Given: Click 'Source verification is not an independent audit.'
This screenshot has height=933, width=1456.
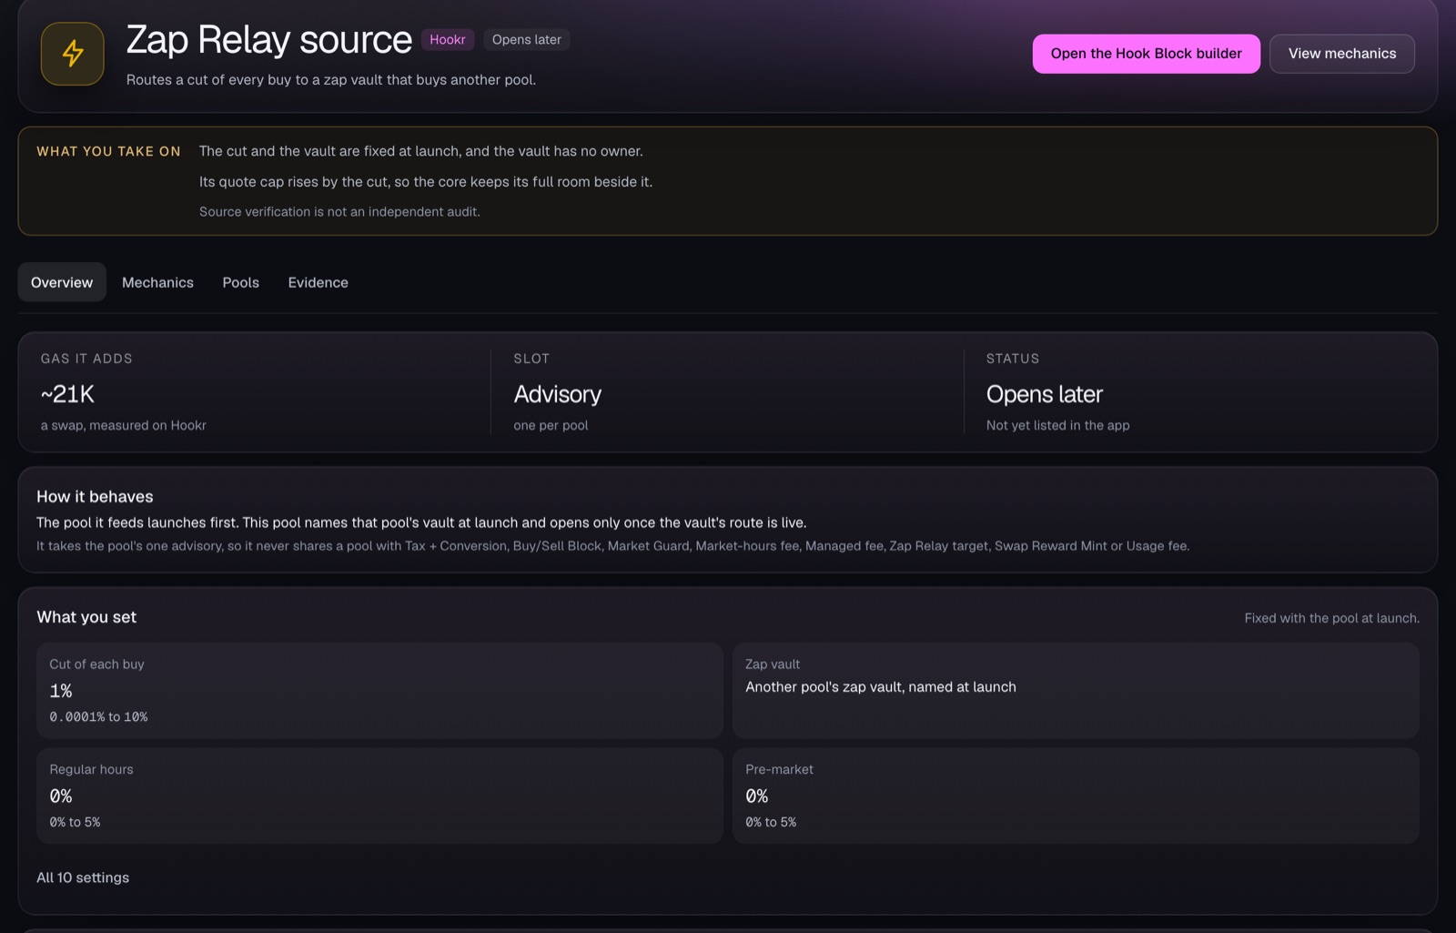Looking at the screenshot, I should 339,211.
